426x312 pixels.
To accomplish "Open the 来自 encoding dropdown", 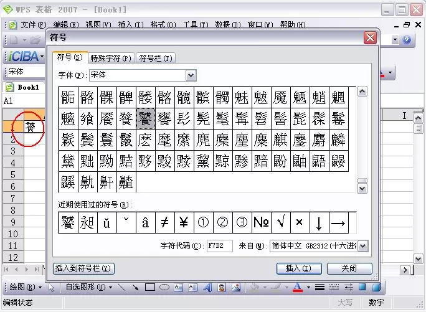I will click(x=363, y=246).
